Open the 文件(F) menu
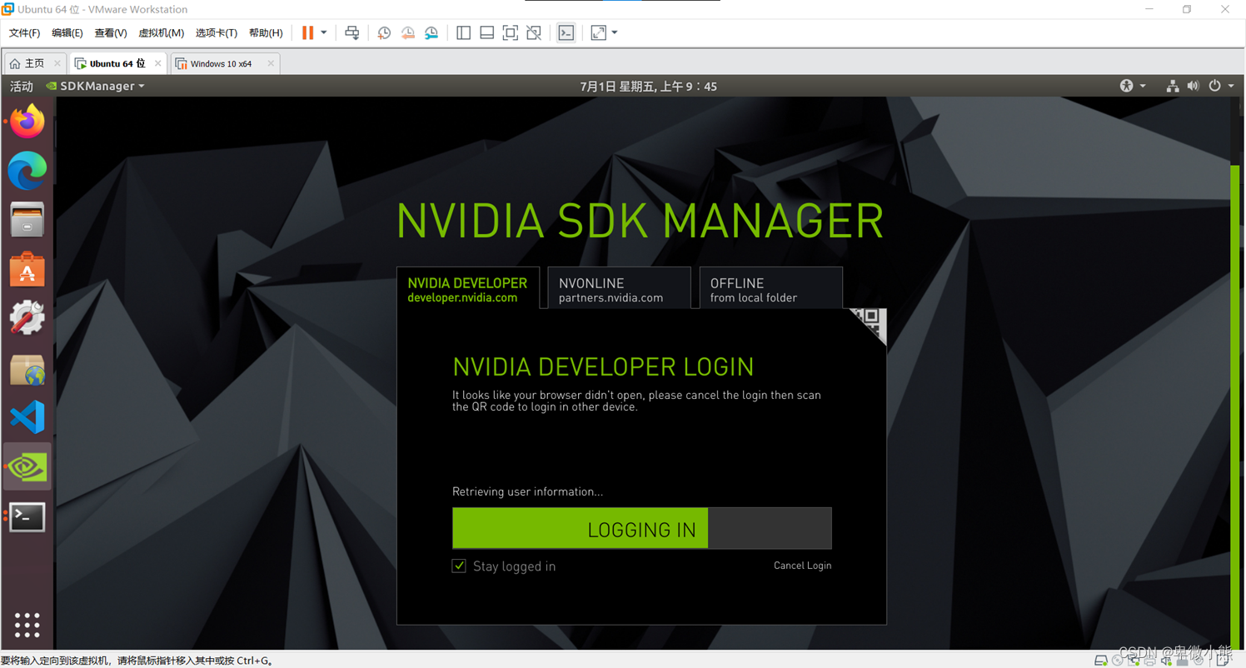 (x=24, y=32)
